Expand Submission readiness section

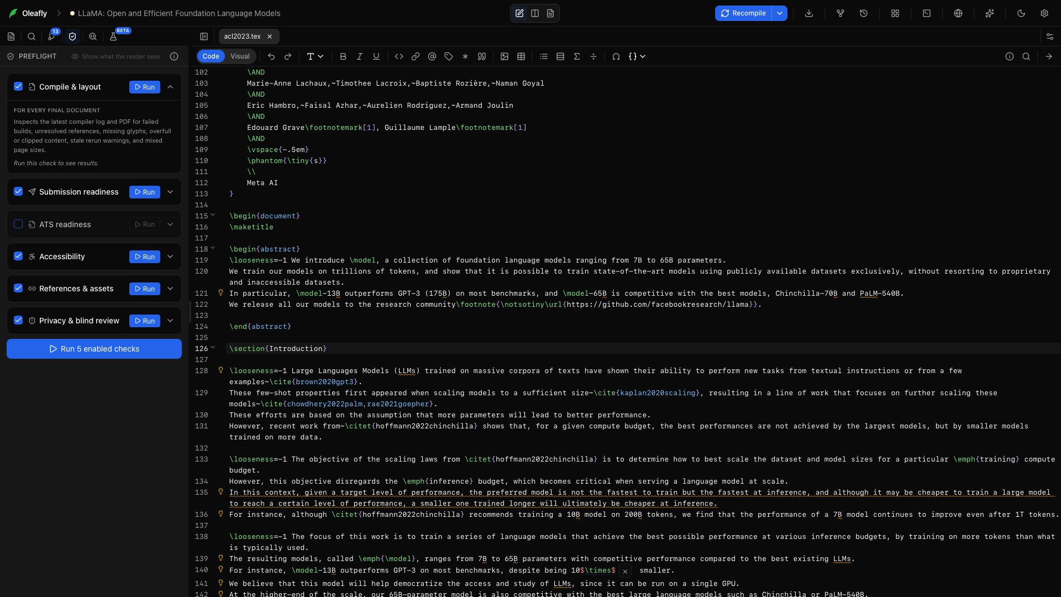click(x=170, y=192)
